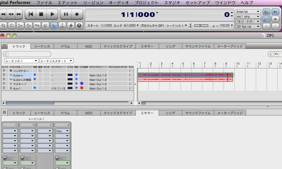Switch upper pane to ドラム tab

tap(65, 46)
